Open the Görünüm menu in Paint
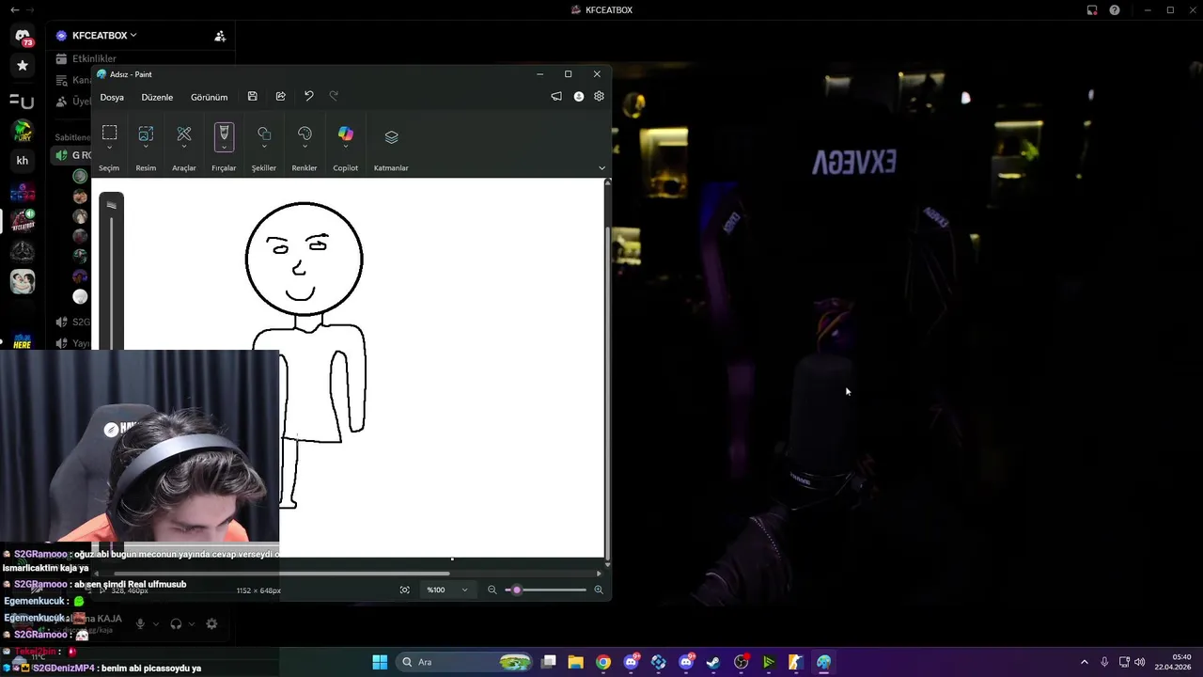The width and height of the screenshot is (1203, 677). click(x=209, y=97)
